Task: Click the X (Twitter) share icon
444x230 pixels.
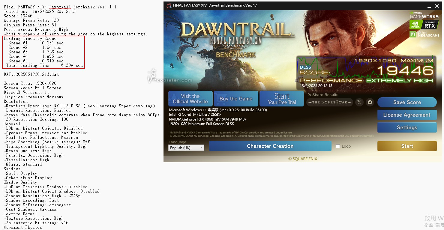Action: [359, 102]
